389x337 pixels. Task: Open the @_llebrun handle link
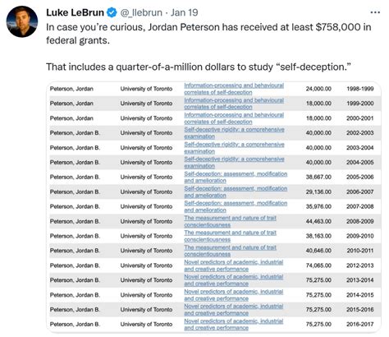click(141, 12)
